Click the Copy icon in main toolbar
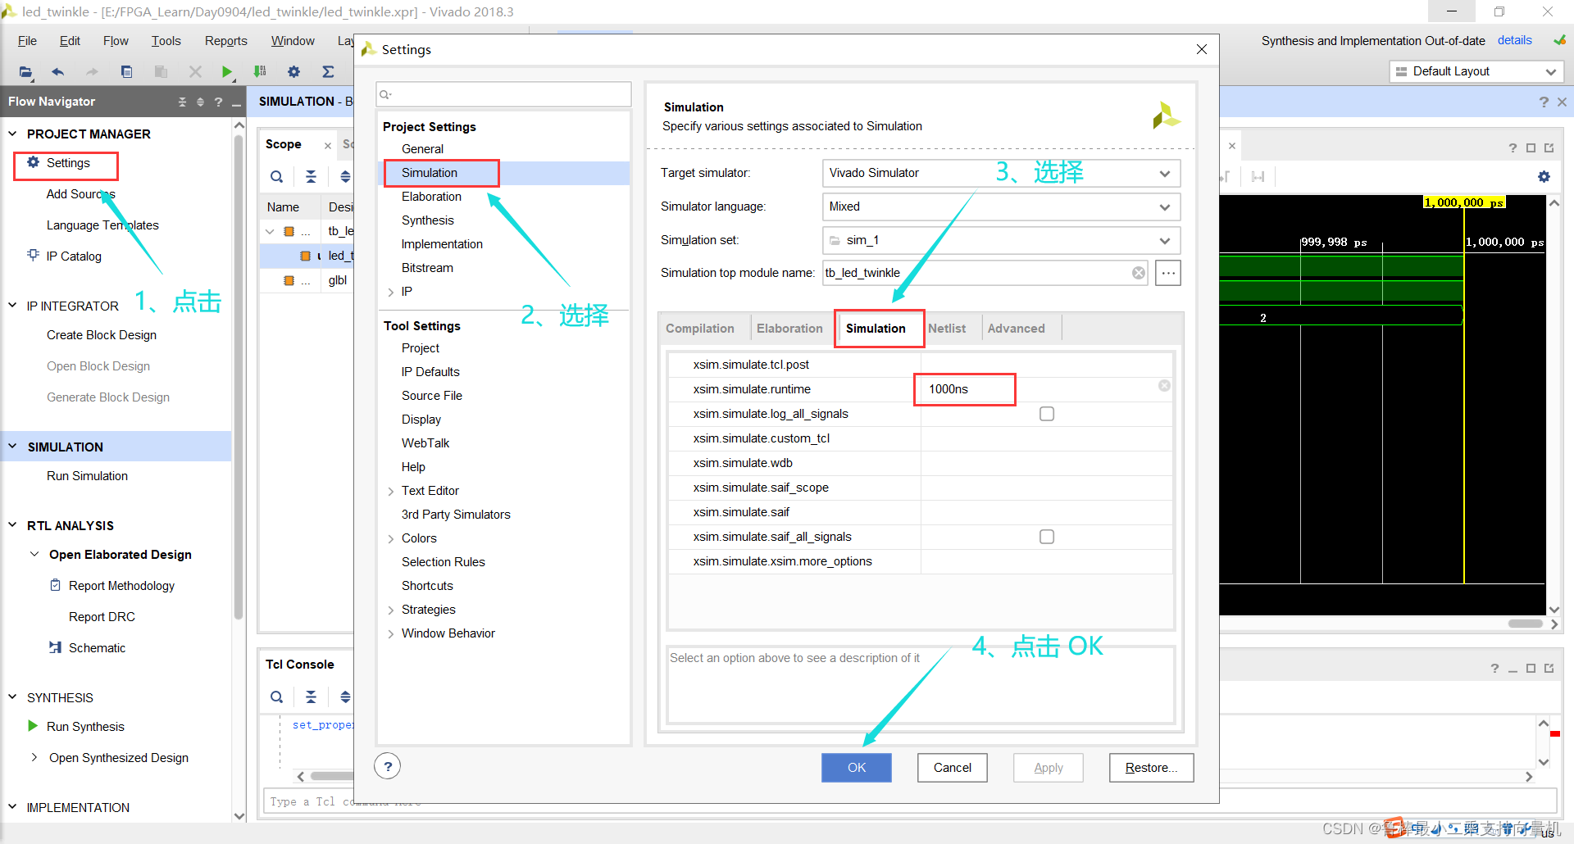1574x844 pixels. point(126,72)
